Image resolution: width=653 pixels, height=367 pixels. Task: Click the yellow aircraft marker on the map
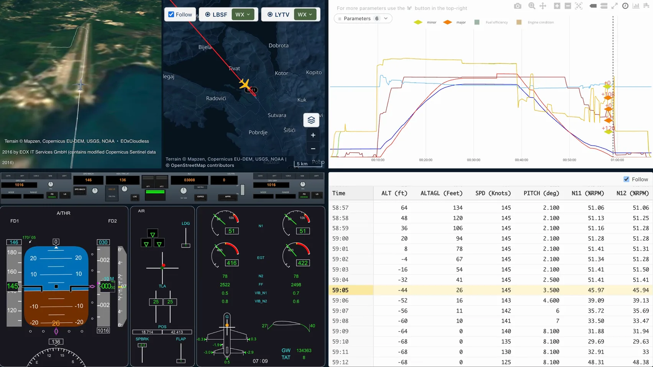244,84
